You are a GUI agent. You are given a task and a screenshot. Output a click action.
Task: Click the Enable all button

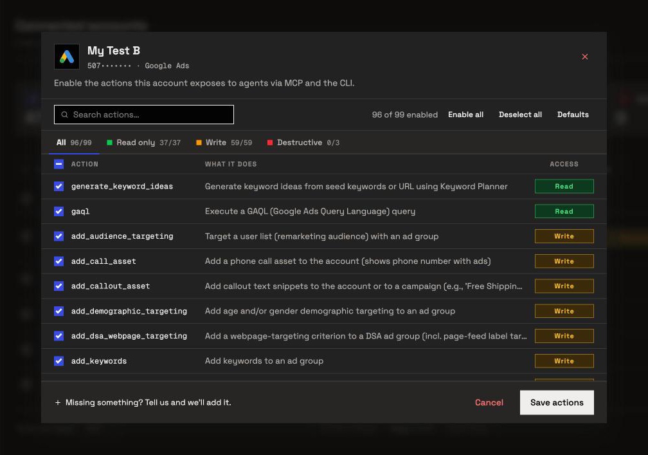pos(465,115)
